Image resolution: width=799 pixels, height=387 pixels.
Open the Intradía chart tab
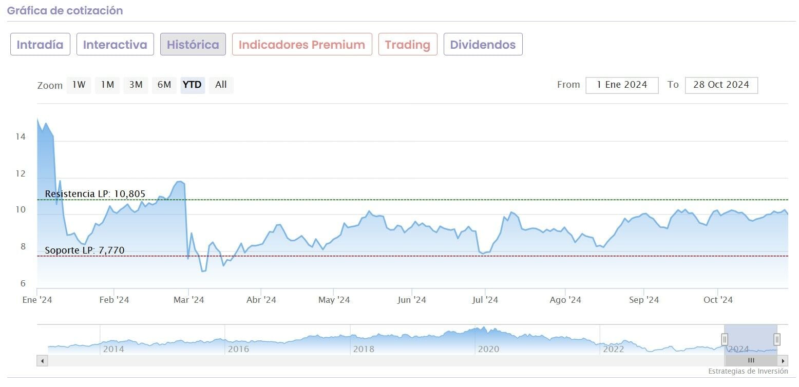point(40,45)
